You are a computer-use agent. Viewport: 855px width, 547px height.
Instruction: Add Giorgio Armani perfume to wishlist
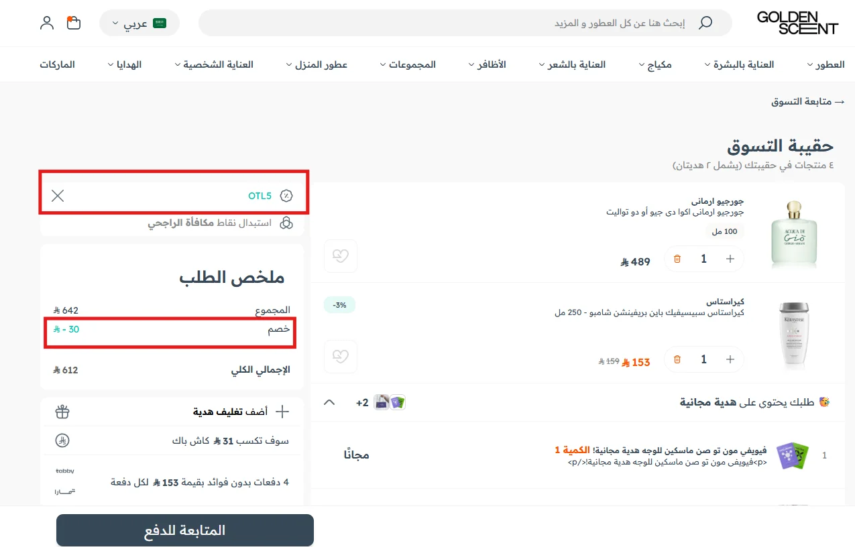click(341, 256)
